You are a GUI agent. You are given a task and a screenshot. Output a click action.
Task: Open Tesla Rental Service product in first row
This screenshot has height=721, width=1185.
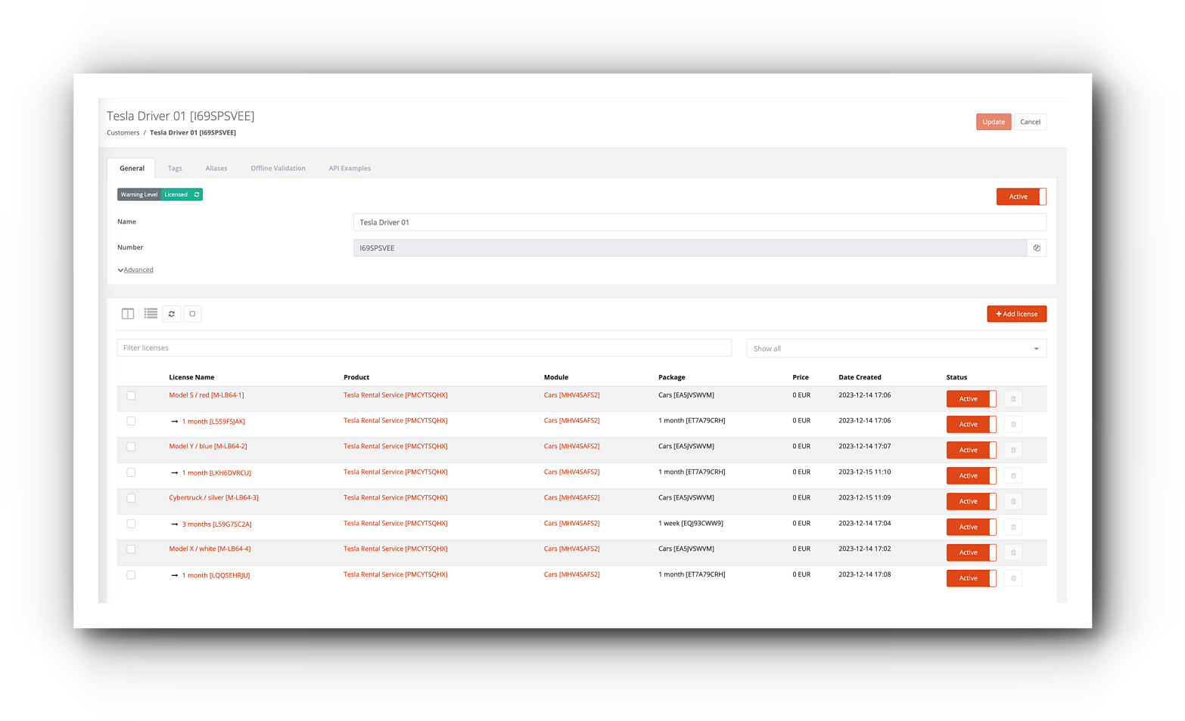[x=396, y=395]
